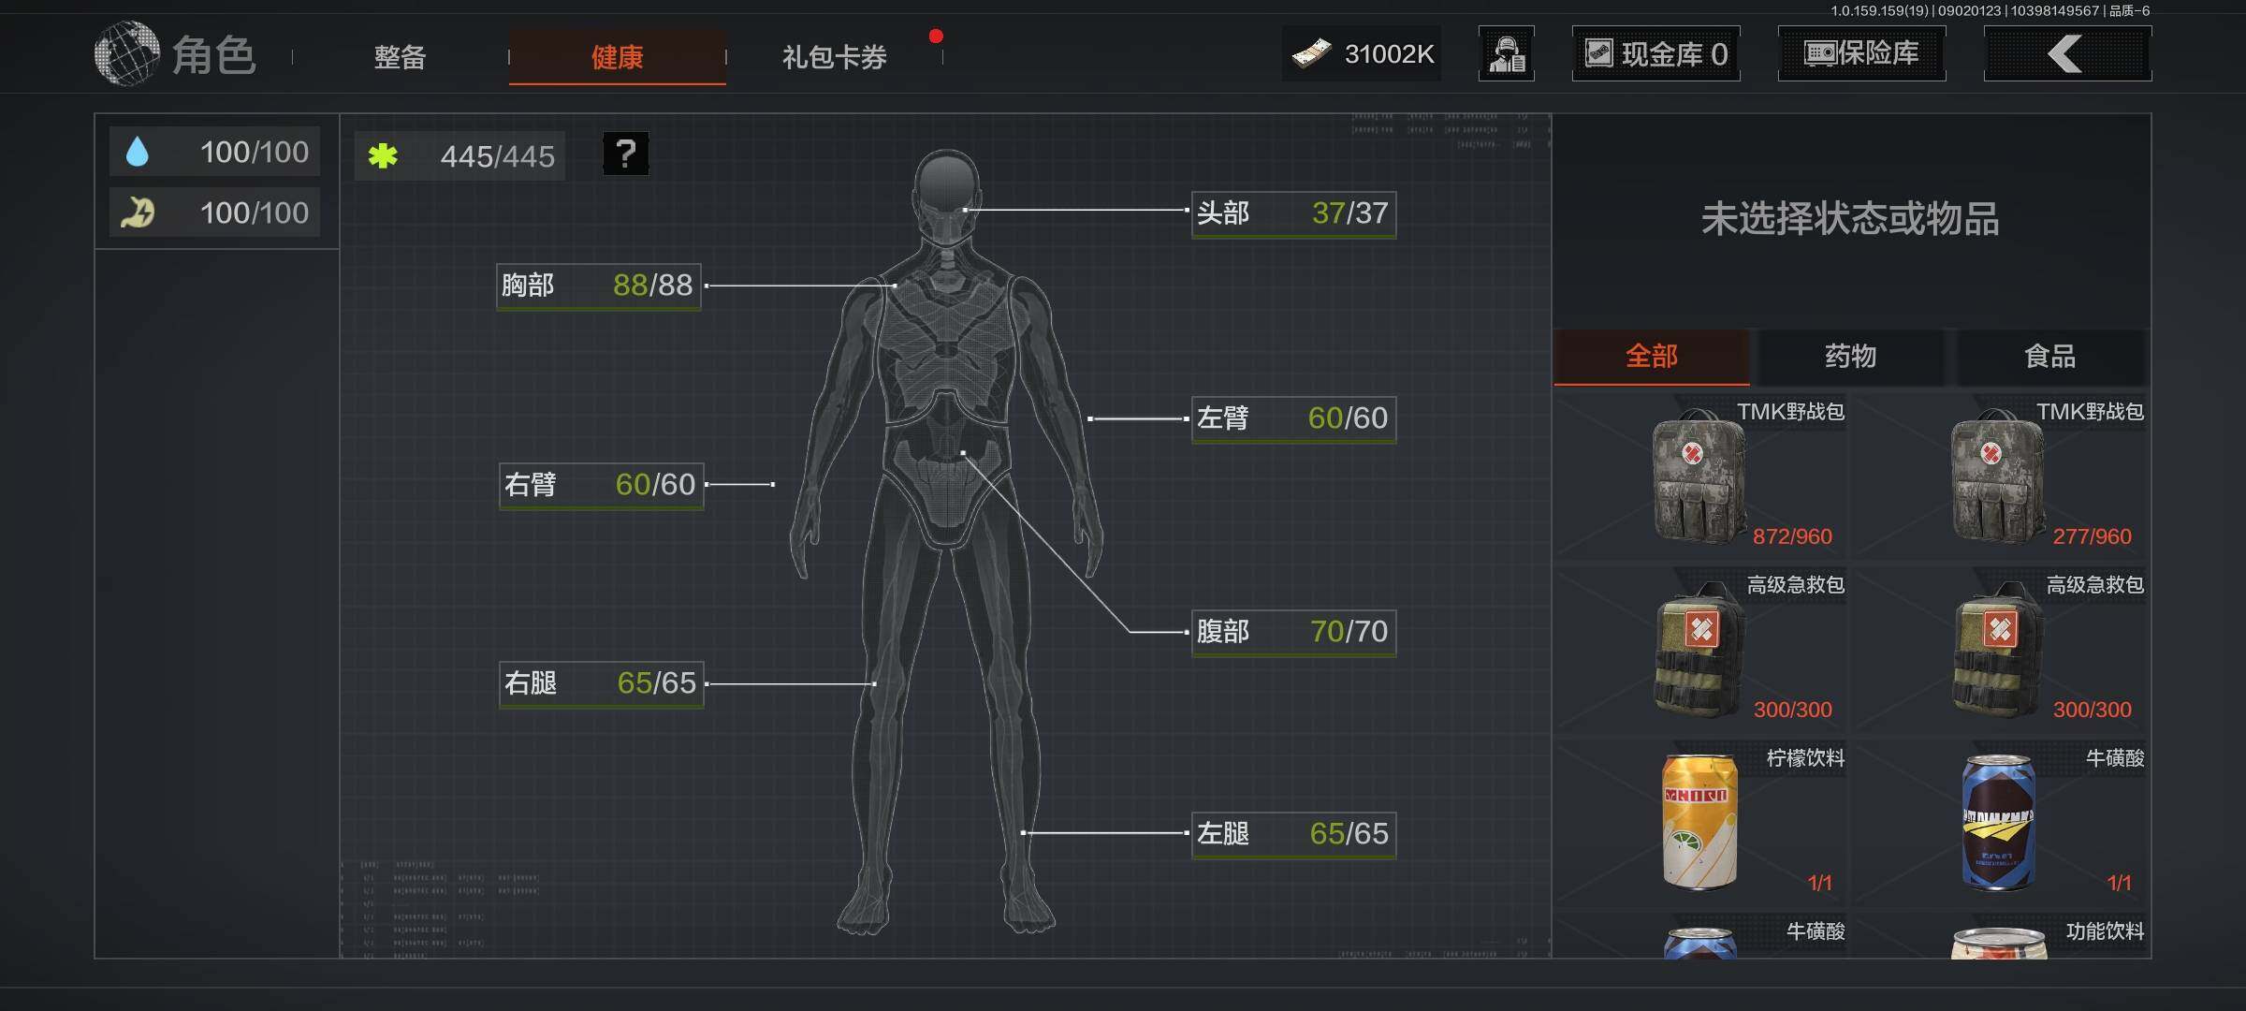Click the green asterisk total health icon
Viewport: 2246px width, 1011px height.
(x=383, y=155)
